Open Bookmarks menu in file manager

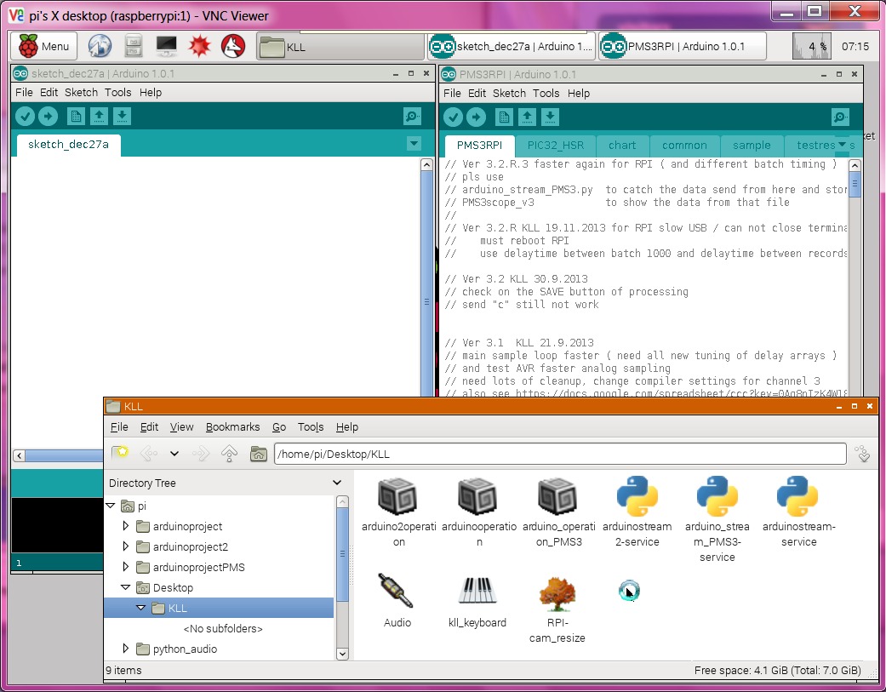(232, 427)
